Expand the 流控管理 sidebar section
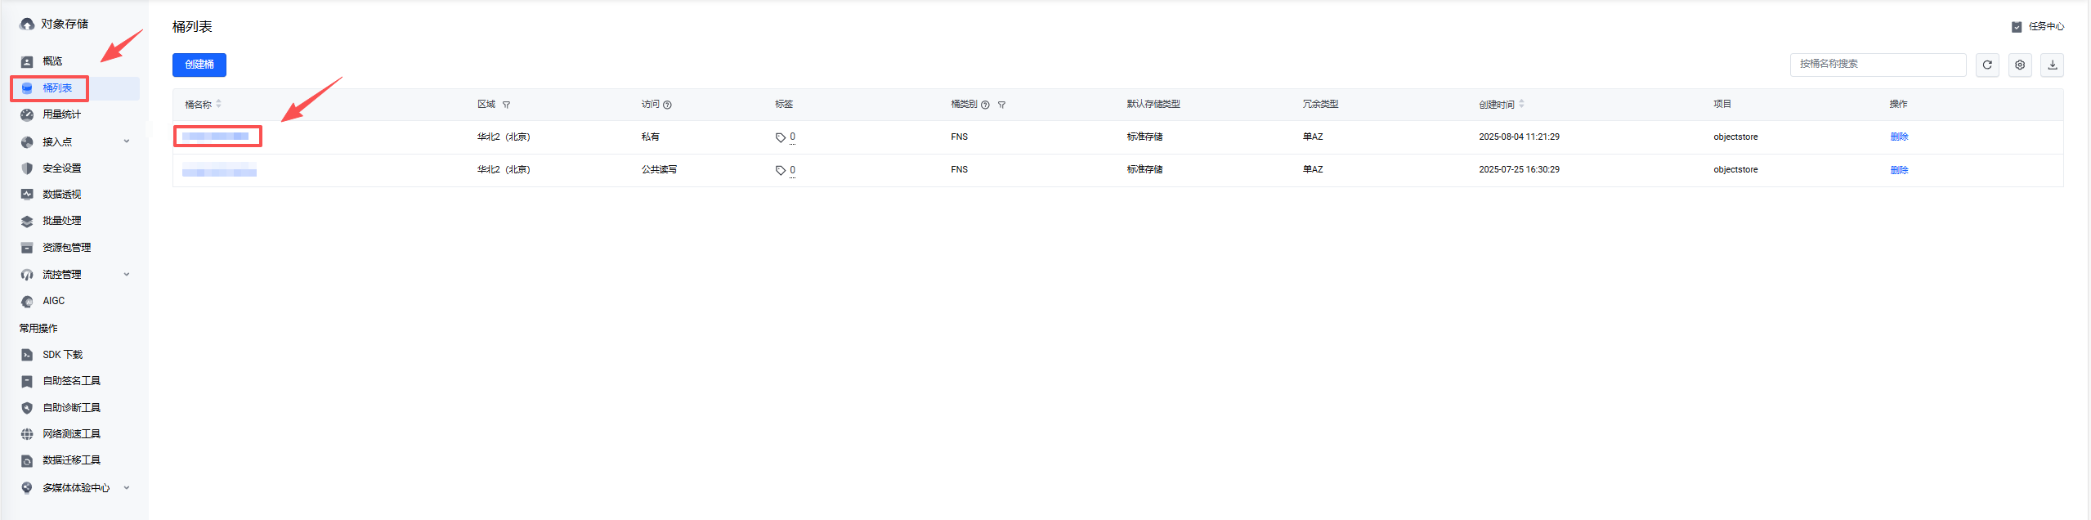This screenshot has height=520, width=2091. [127, 274]
